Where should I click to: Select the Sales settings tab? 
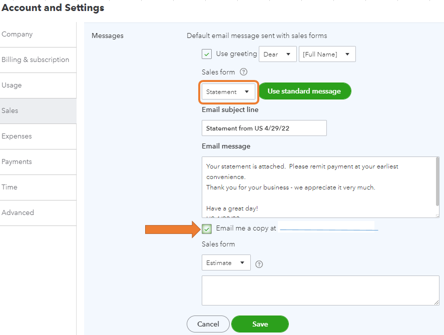tap(10, 110)
